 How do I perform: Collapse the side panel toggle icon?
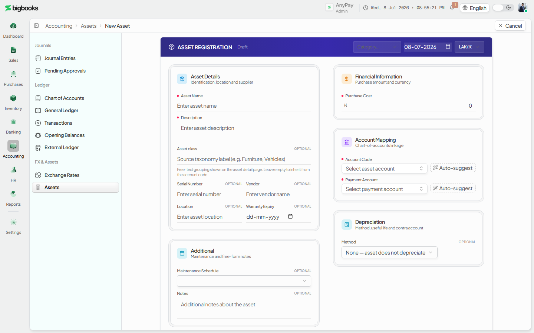click(36, 26)
